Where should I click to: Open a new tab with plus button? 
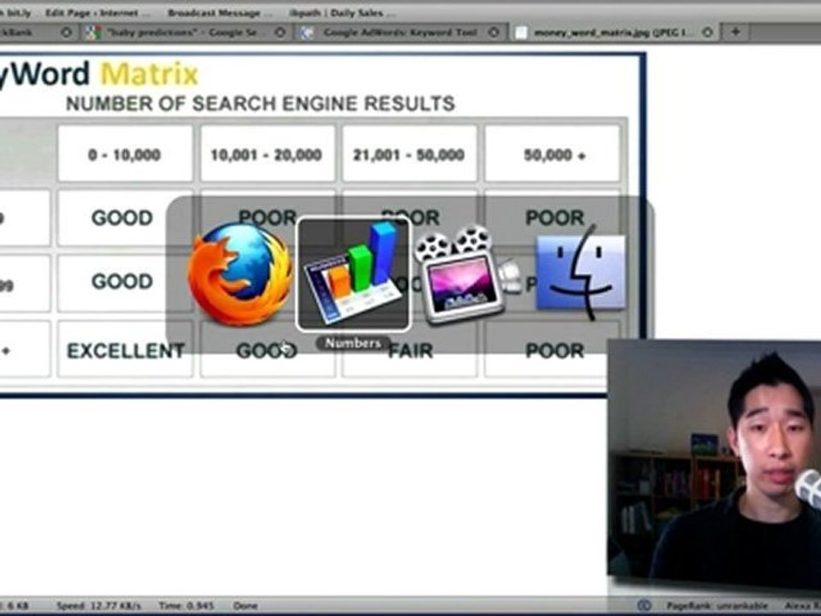pos(735,32)
